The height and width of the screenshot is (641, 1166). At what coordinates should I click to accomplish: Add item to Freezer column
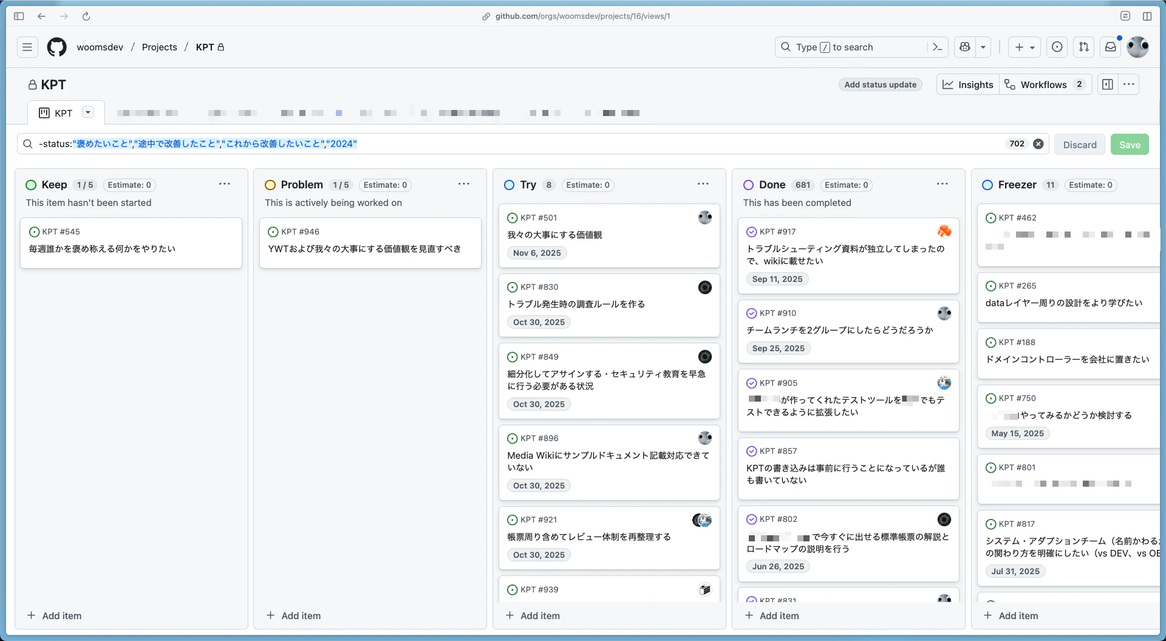click(1012, 615)
